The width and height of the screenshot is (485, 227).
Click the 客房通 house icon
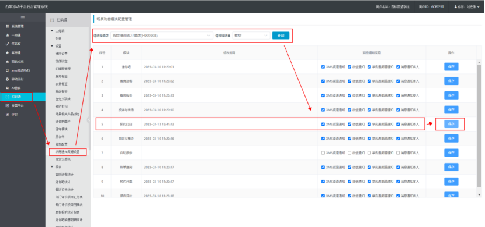point(8,52)
